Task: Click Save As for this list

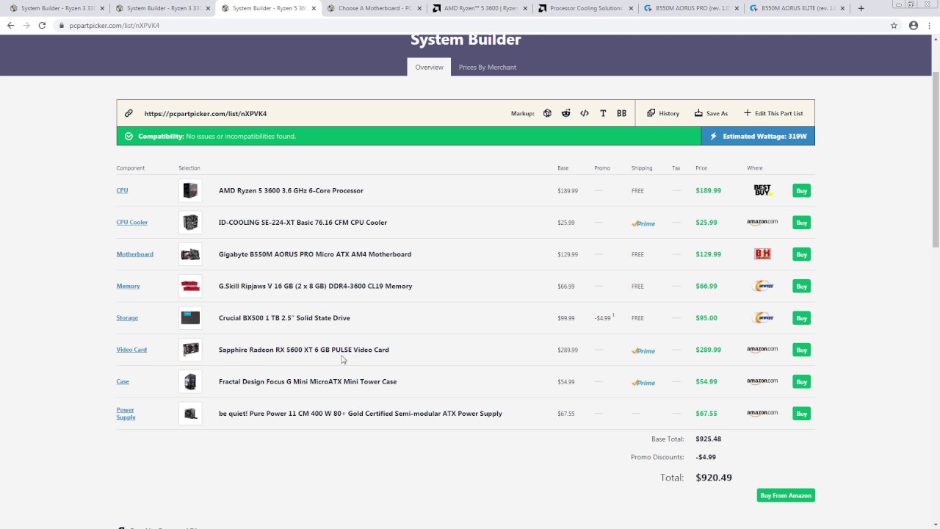Action: coord(711,113)
